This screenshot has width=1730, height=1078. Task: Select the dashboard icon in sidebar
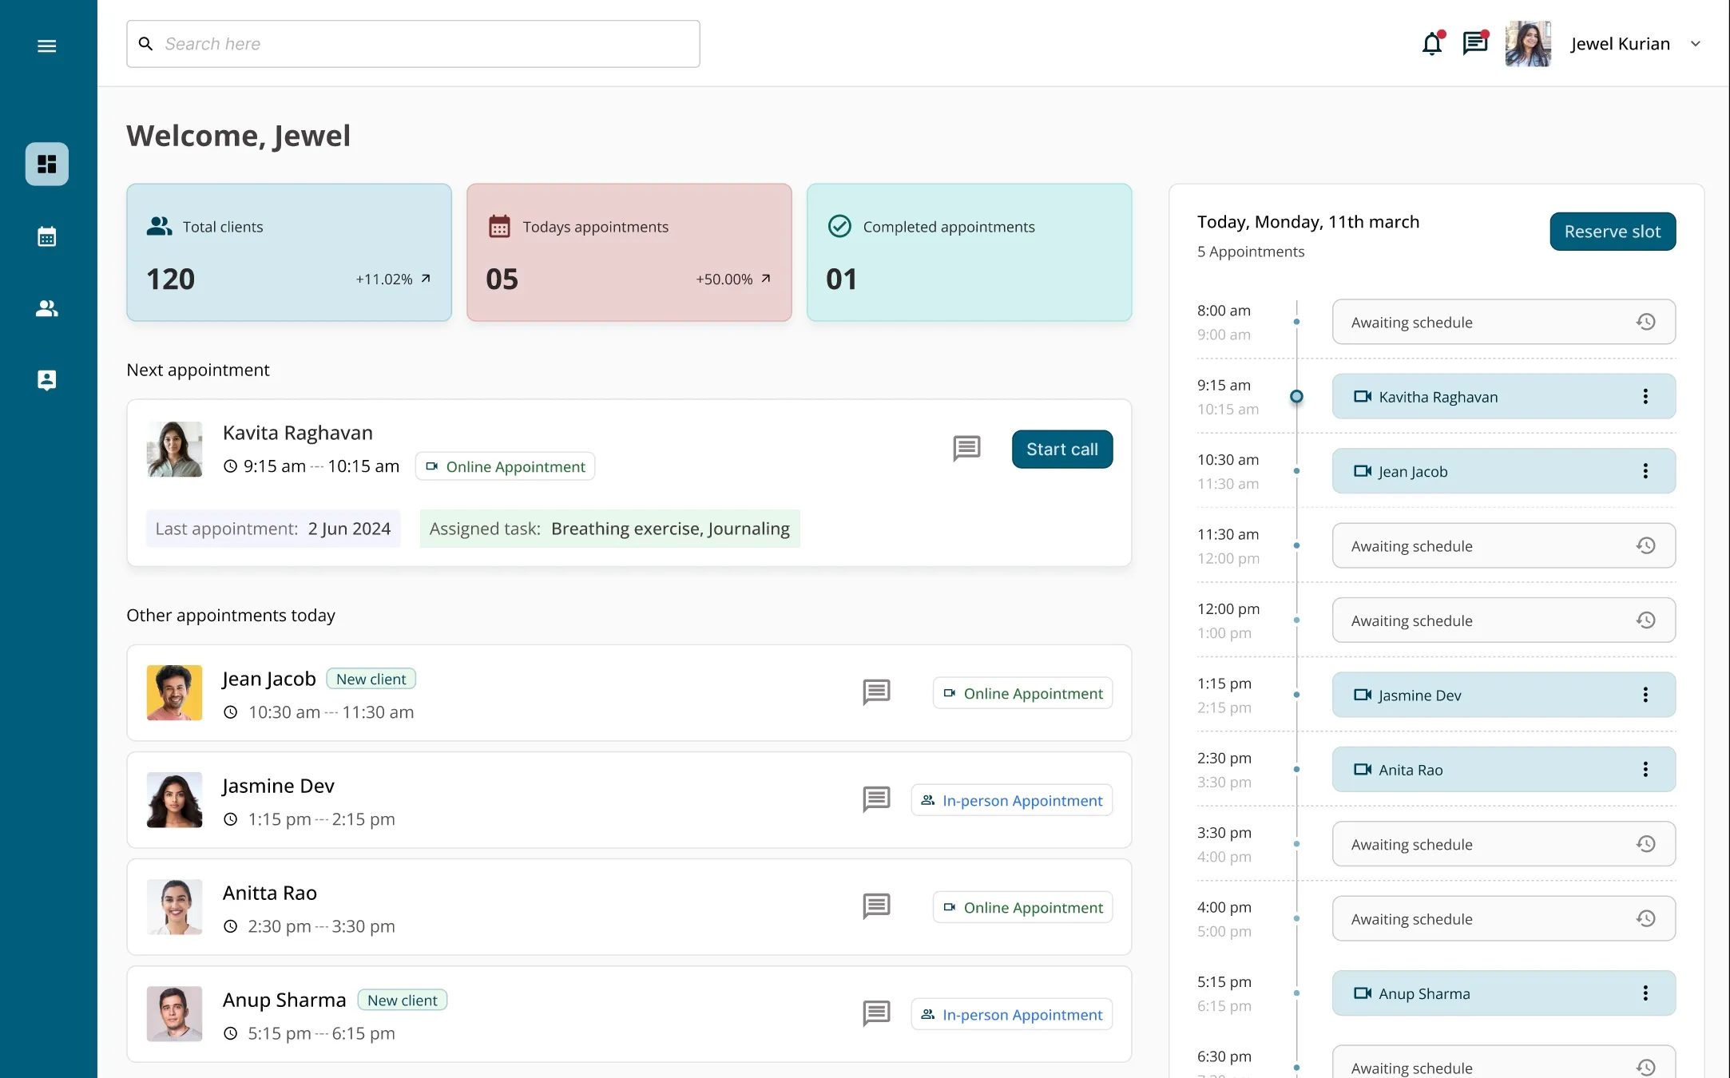point(46,164)
